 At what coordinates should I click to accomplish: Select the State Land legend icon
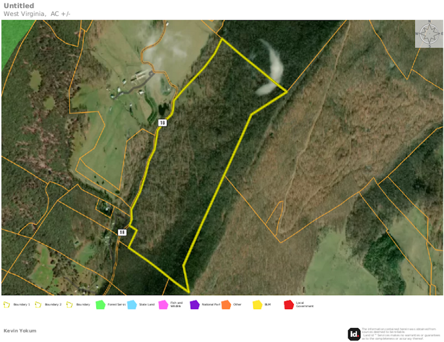click(x=132, y=305)
